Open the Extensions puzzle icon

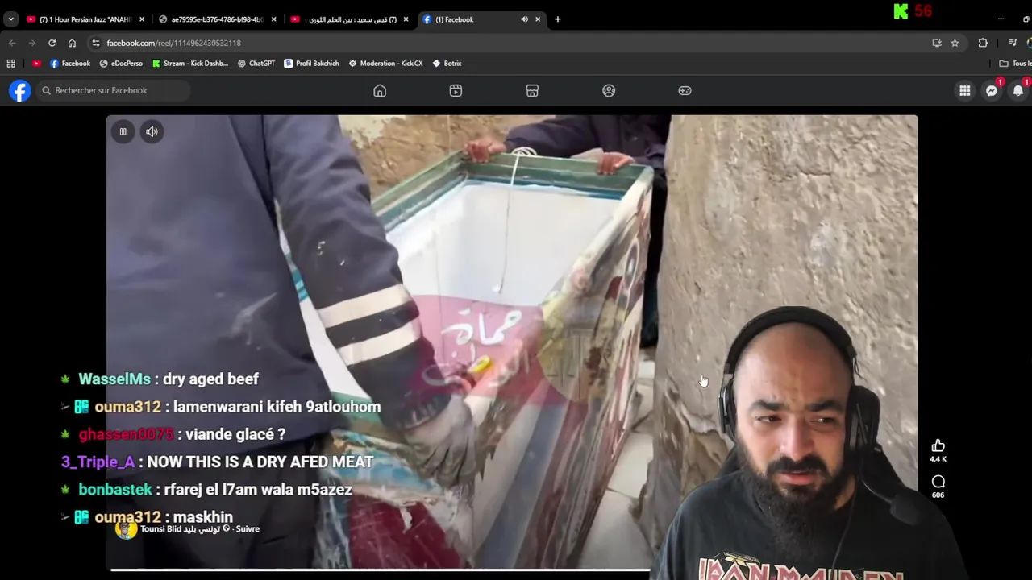983,43
